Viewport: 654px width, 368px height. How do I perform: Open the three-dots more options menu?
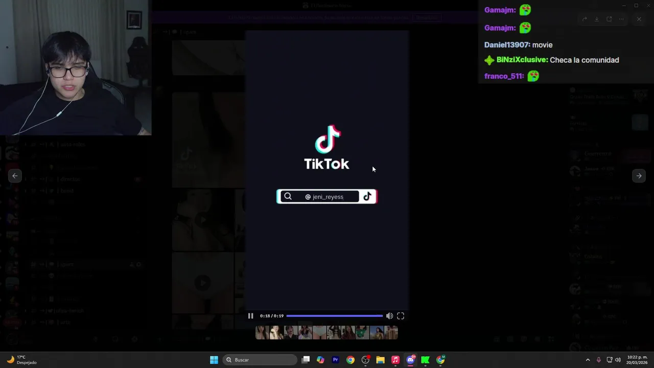(x=621, y=19)
